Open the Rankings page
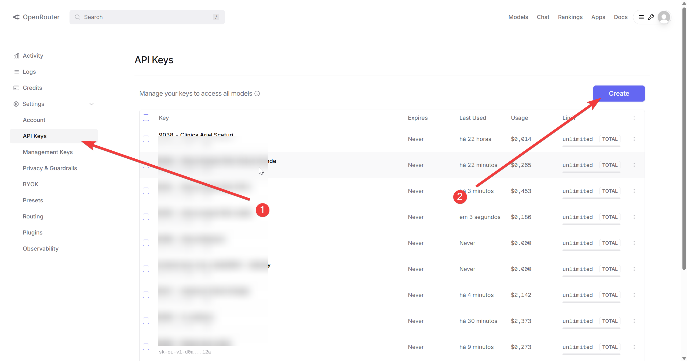Viewport: 687px width, 361px height. tap(570, 17)
